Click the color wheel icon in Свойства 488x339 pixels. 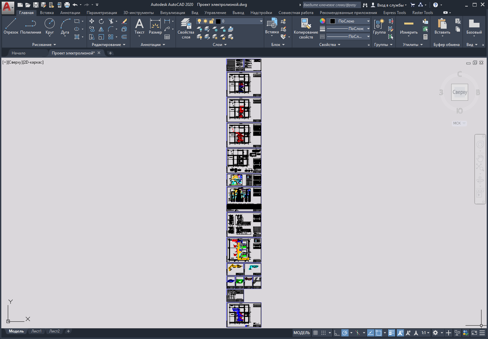pyautogui.click(x=322, y=21)
